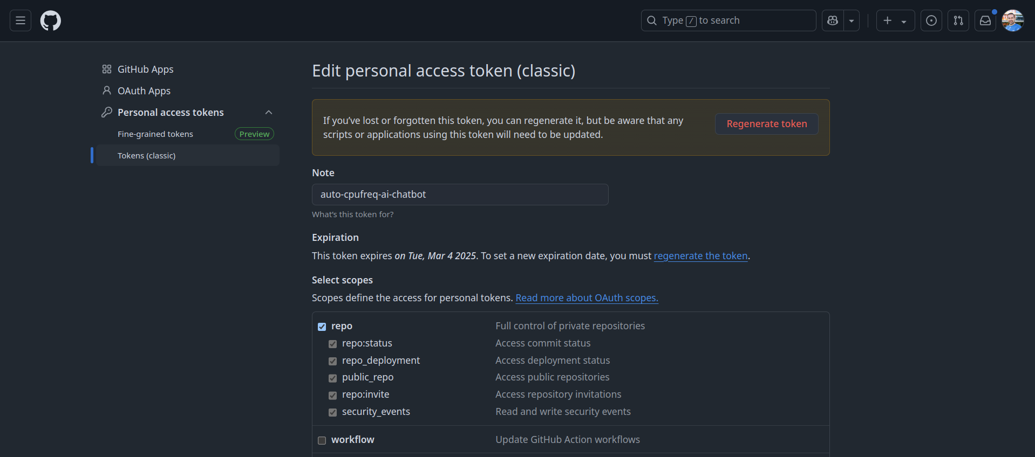This screenshot has width=1035, height=457.
Task: Click the slash shortcut key icon in search
Action: [x=691, y=21]
